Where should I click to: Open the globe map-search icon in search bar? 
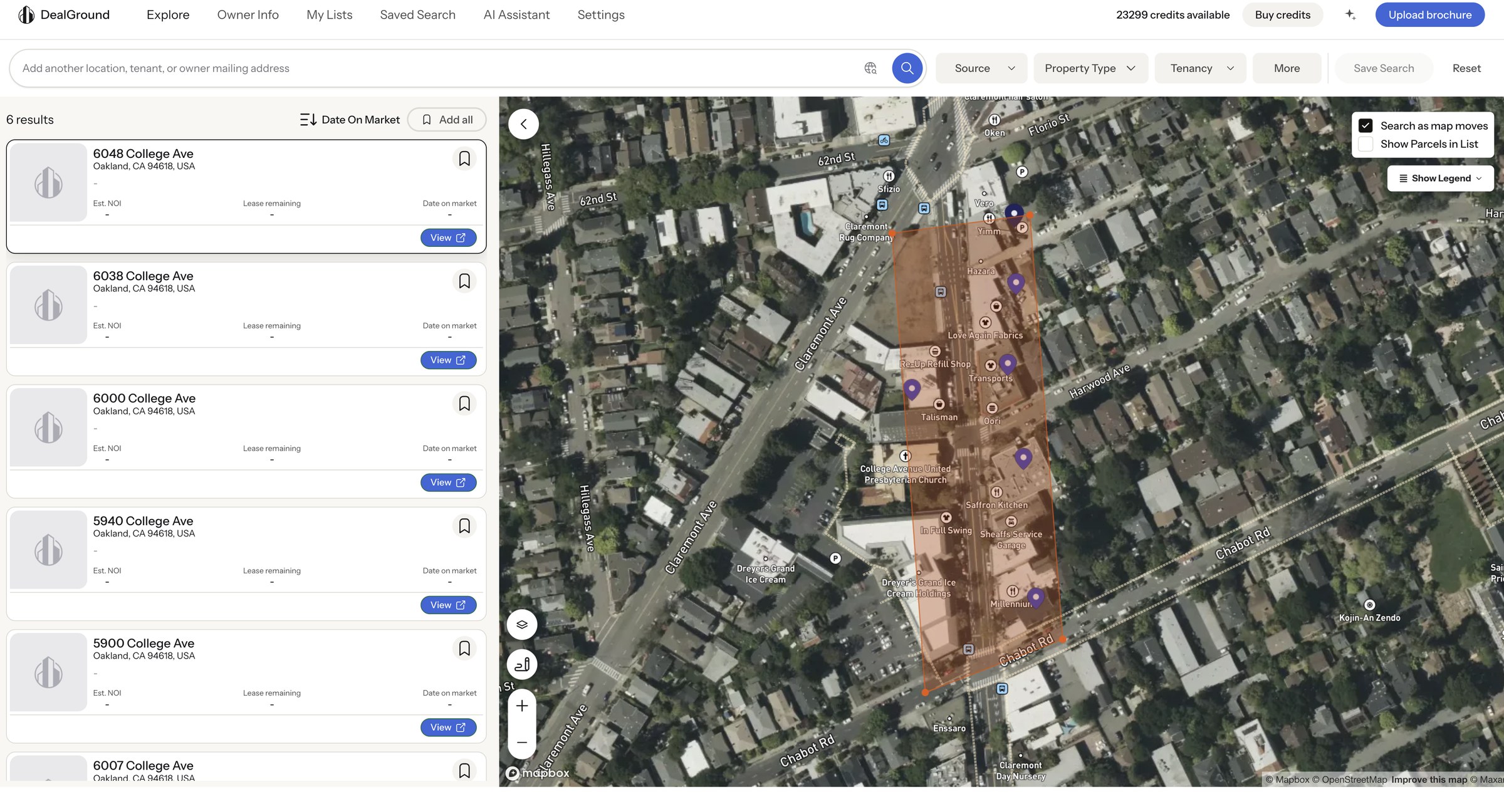click(870, 68)
